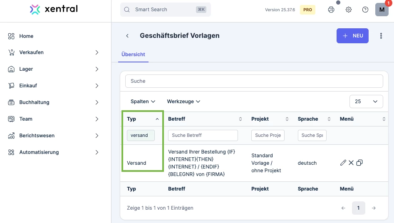Click the Smart Search field

coord(162,10)
